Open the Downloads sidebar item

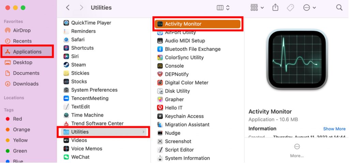click(x=26, y=84)
